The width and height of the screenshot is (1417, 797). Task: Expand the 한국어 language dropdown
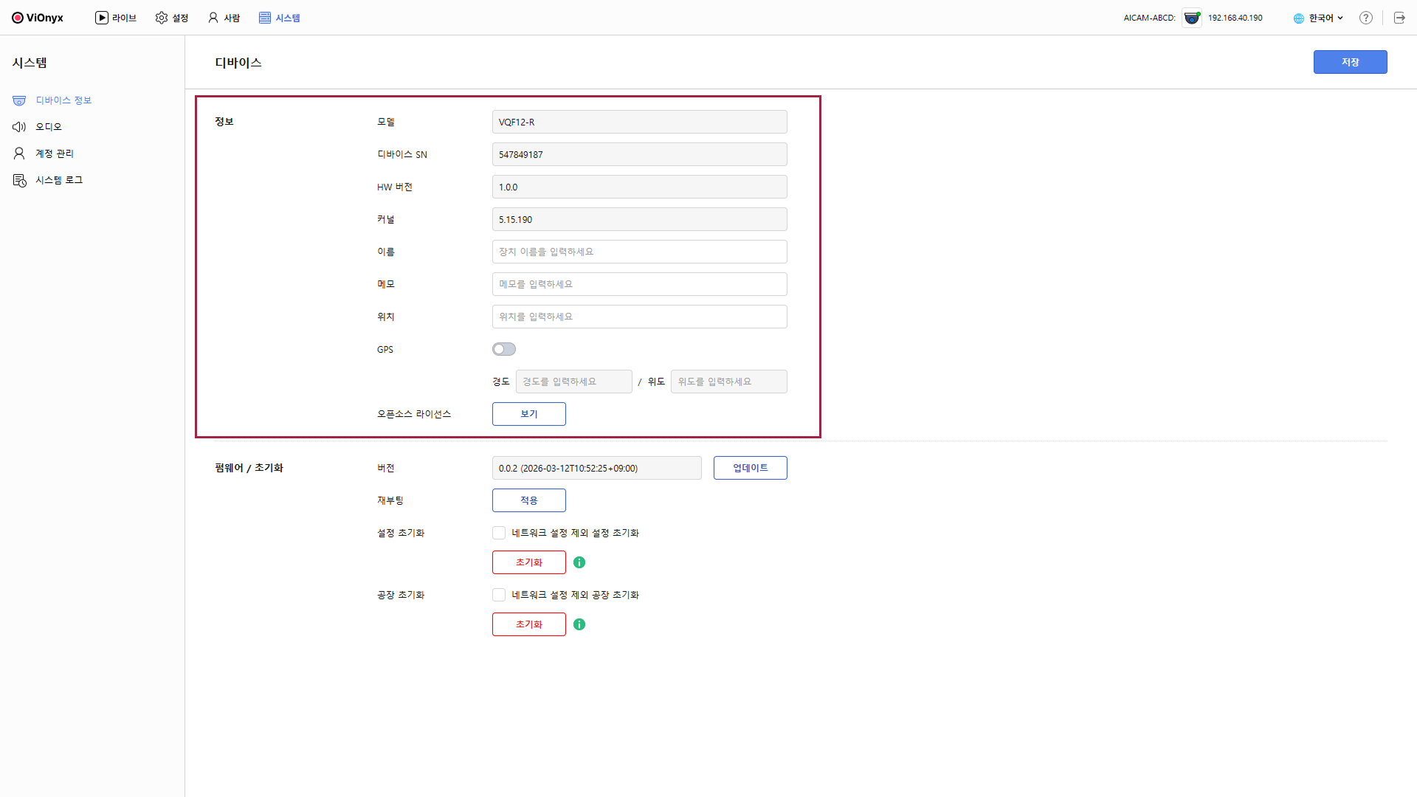pyautogui.click(x=1320, y=18)
